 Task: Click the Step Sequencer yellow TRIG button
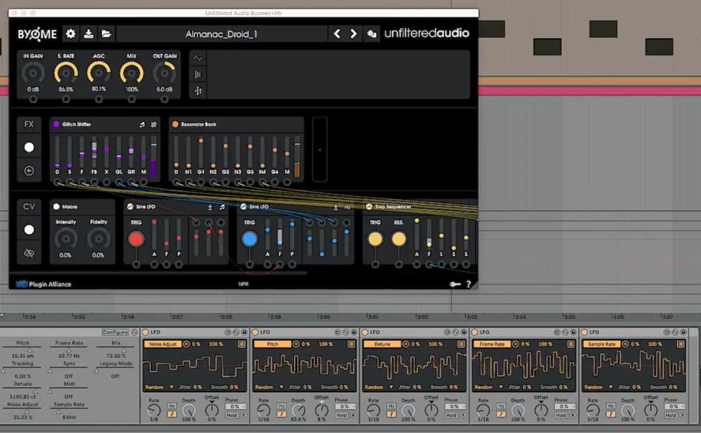(375, 239)
